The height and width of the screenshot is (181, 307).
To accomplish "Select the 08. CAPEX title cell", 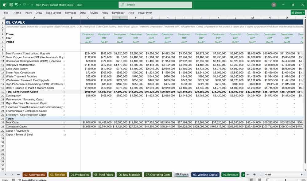I will (34, 22).
